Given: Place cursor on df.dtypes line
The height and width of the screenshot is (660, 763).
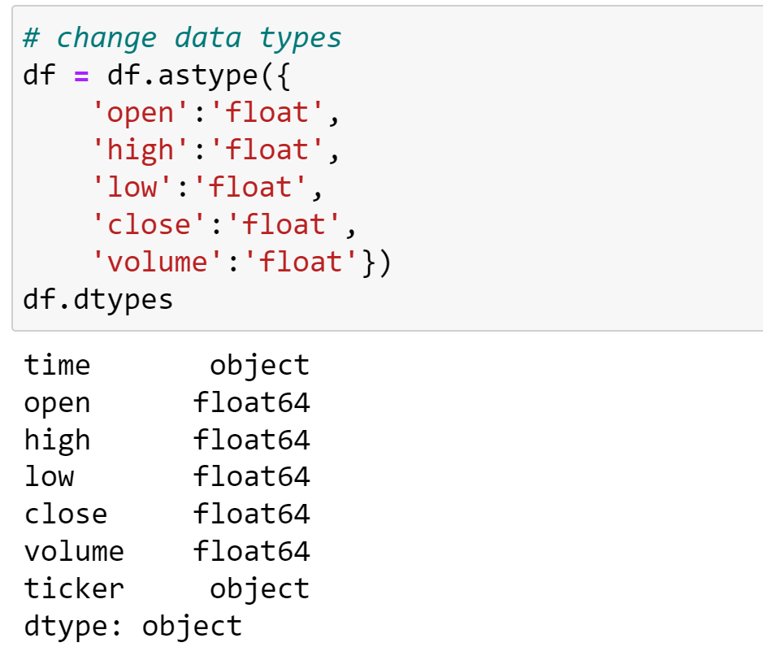Looking at the screenshot, I should tap(98, 300).
